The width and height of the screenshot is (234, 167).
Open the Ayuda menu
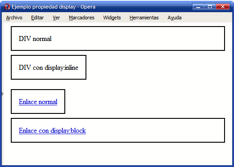tap(175, 18)
